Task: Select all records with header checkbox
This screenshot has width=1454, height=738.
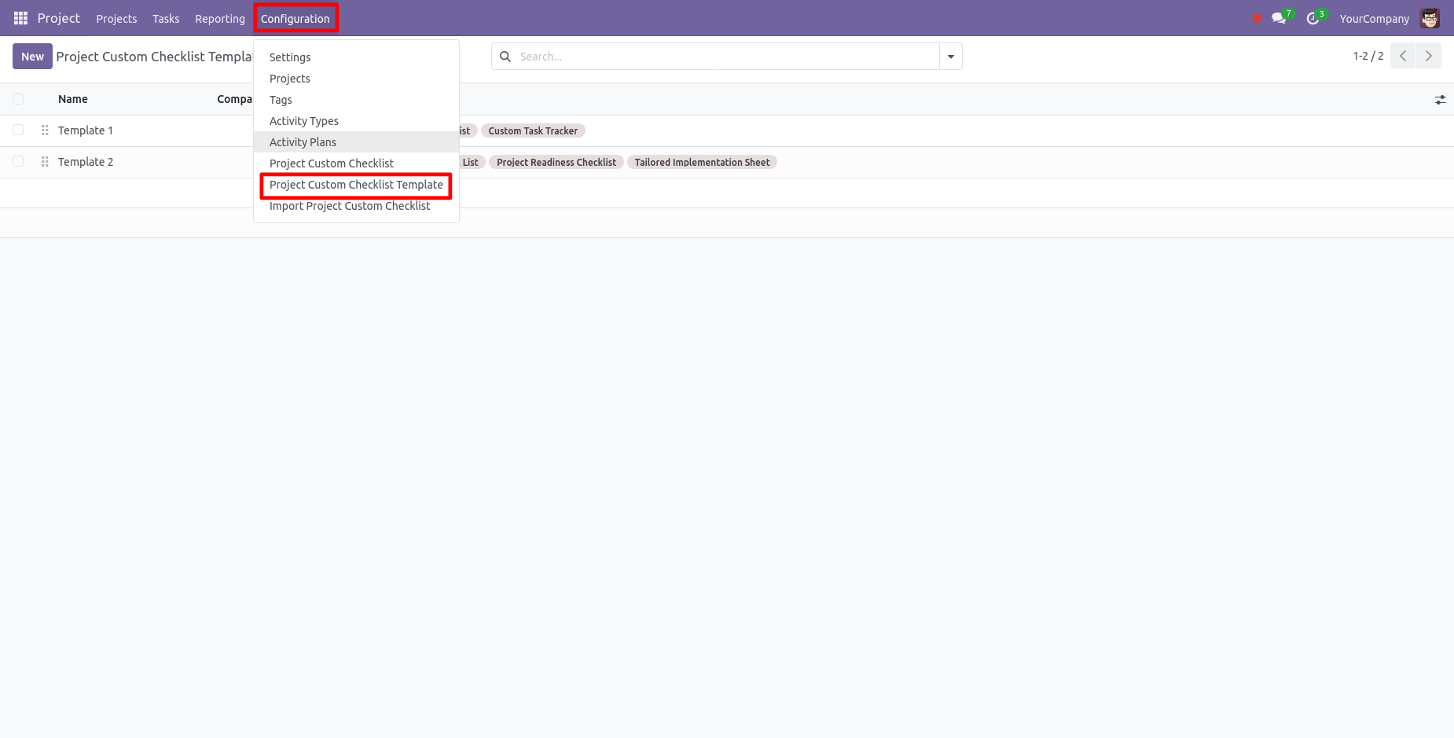Action: pos(18,99)
